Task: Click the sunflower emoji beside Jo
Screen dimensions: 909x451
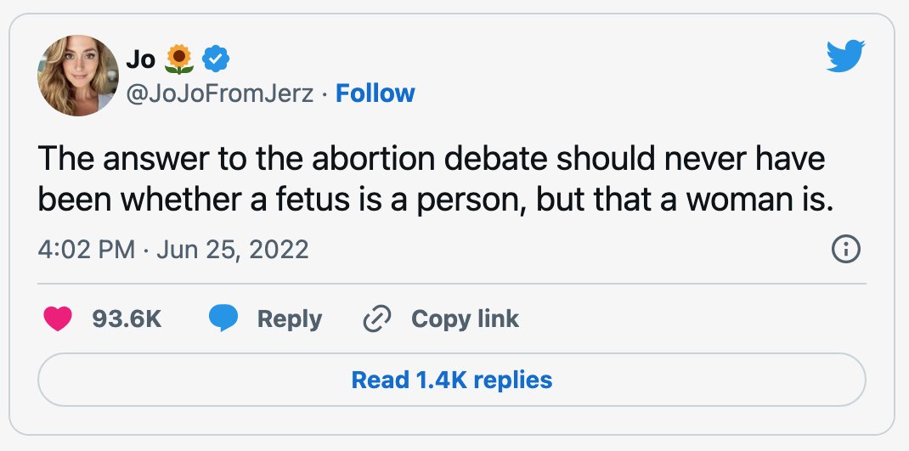Action: [x=179, y=59]
